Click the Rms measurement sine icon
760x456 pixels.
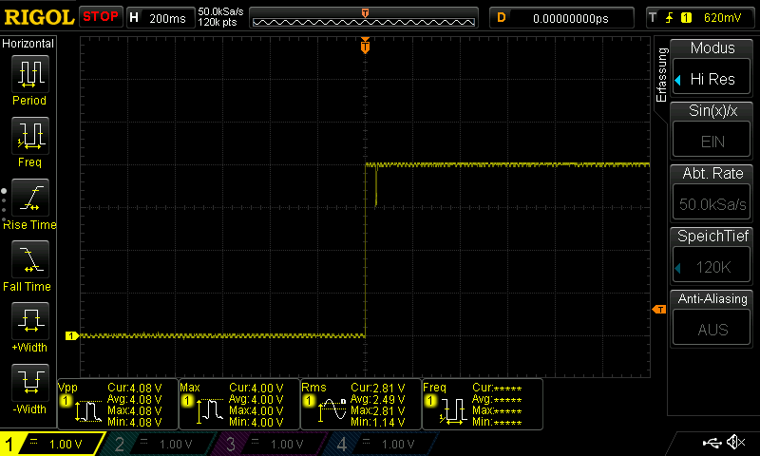(332, 410)
